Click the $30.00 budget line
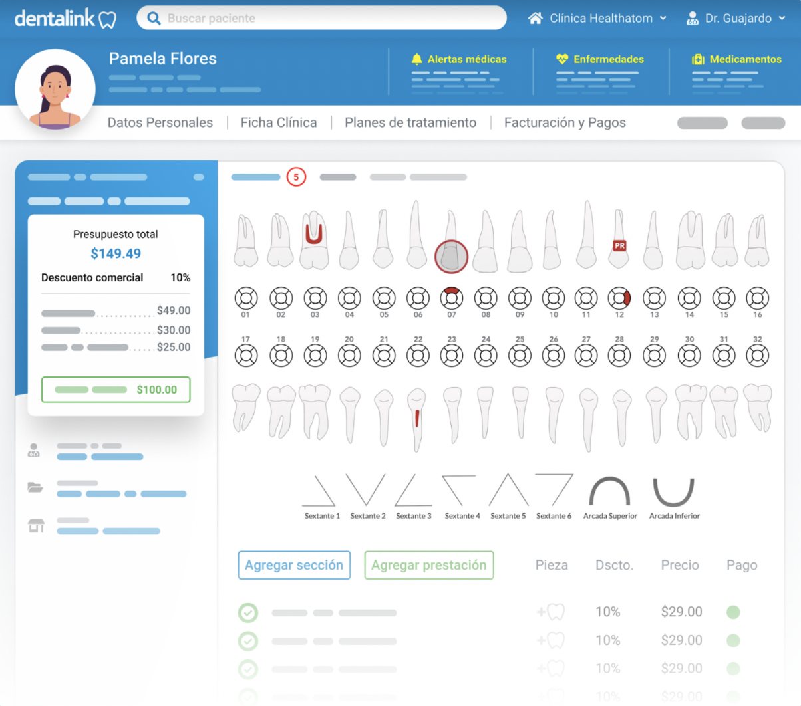 pos(116,330)
